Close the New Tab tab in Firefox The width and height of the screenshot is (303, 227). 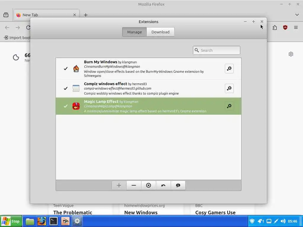tap(75, 15)
